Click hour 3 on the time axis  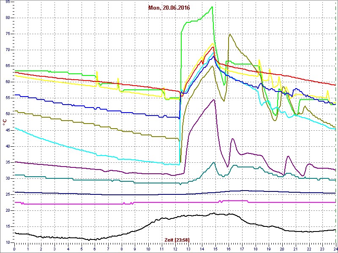pyautogui.click(x=55, y=249)
